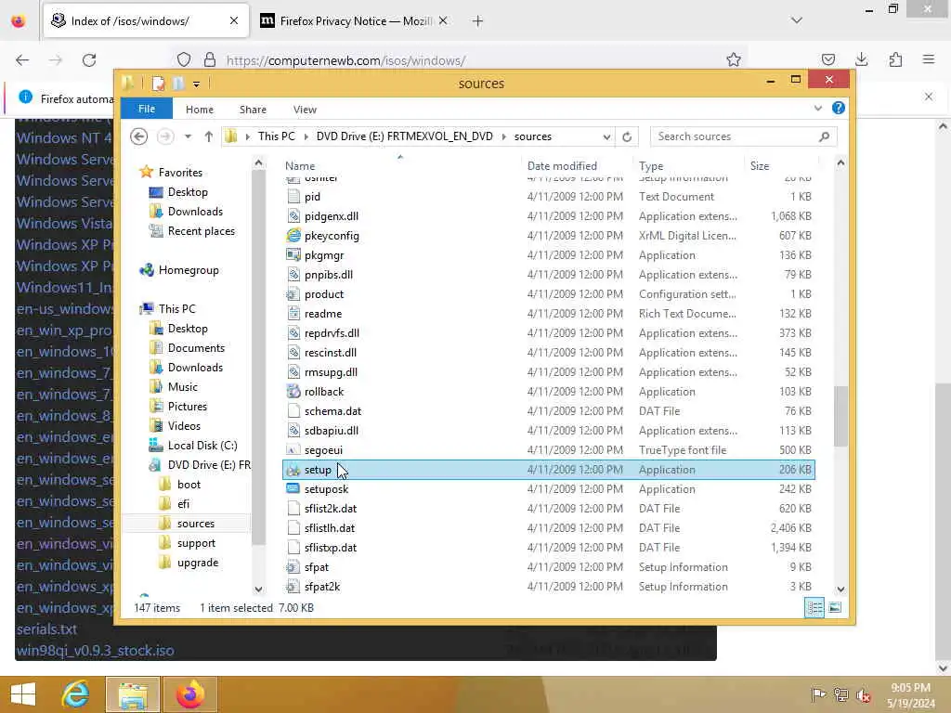The image size is (951, 713).
Task: Sort by Date modified column header
Action: point(562,165)
